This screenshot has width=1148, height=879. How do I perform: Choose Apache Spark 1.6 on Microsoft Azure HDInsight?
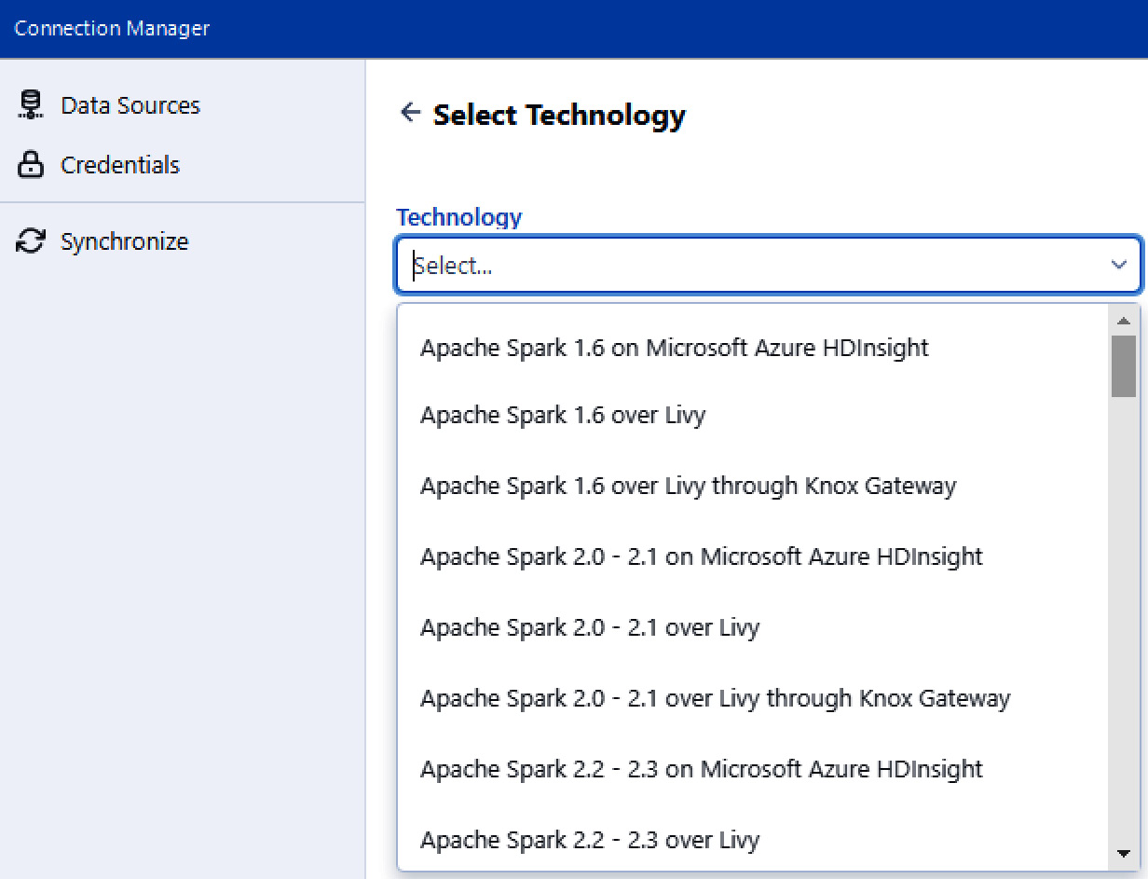coord(753,348)
